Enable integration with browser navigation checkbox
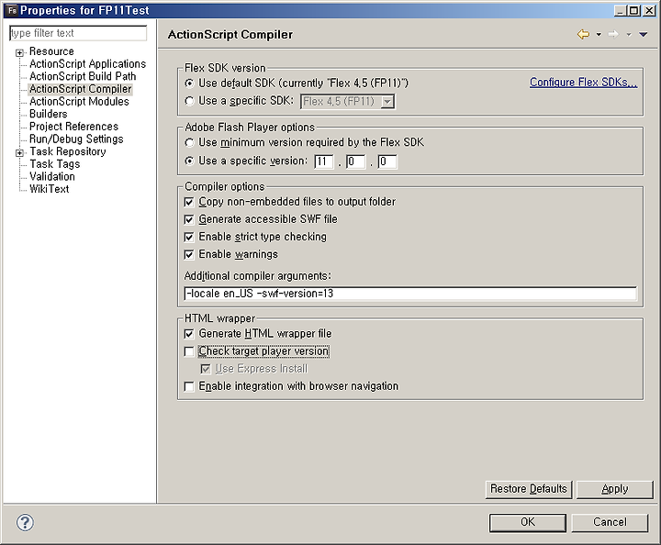Screen dimensions: 661x545 [189, 386]
